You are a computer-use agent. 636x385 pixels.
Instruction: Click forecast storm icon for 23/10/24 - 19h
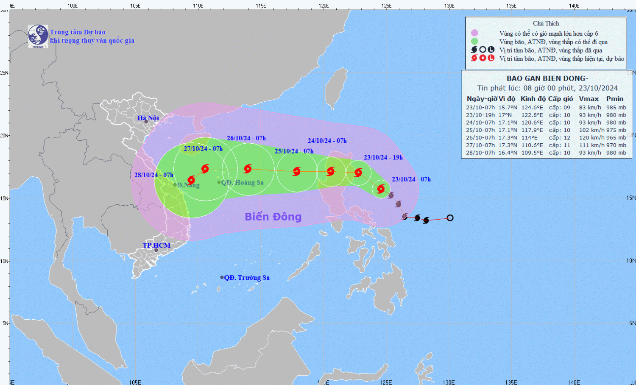(x=358, y=172)
